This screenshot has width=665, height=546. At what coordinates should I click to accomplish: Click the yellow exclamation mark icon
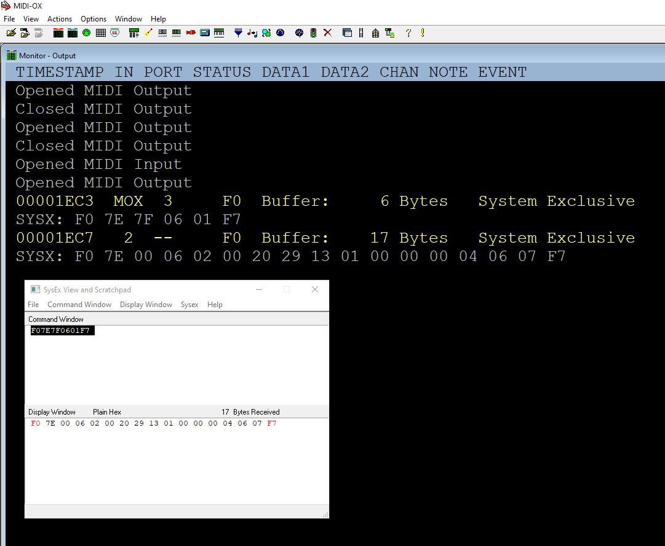[423, 33]
